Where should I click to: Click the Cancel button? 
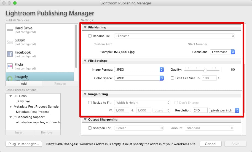(x=211, y=144)
